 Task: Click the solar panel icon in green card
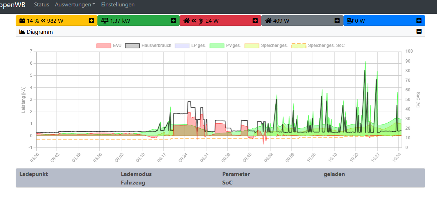pyautogui.click(x=105, y=21)
